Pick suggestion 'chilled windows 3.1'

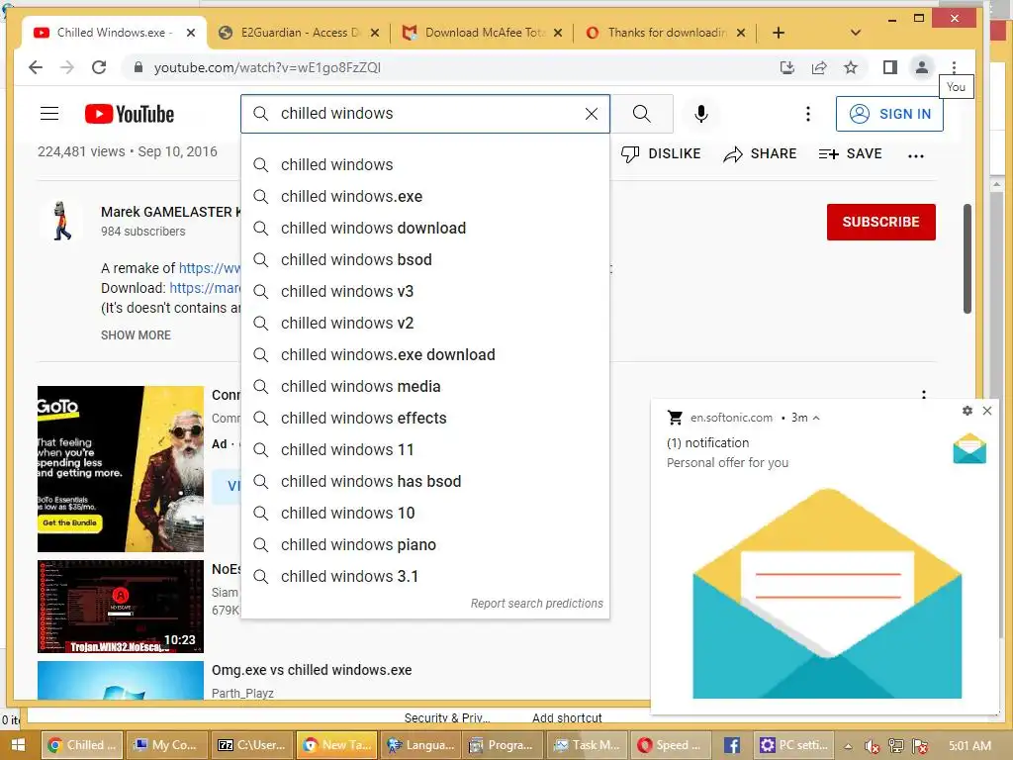pyautogui.click(x=425, y=577)
